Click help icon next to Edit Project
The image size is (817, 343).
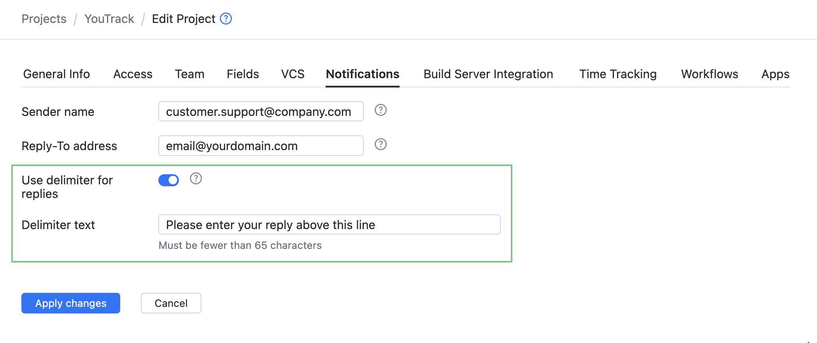tap(226, 19)
